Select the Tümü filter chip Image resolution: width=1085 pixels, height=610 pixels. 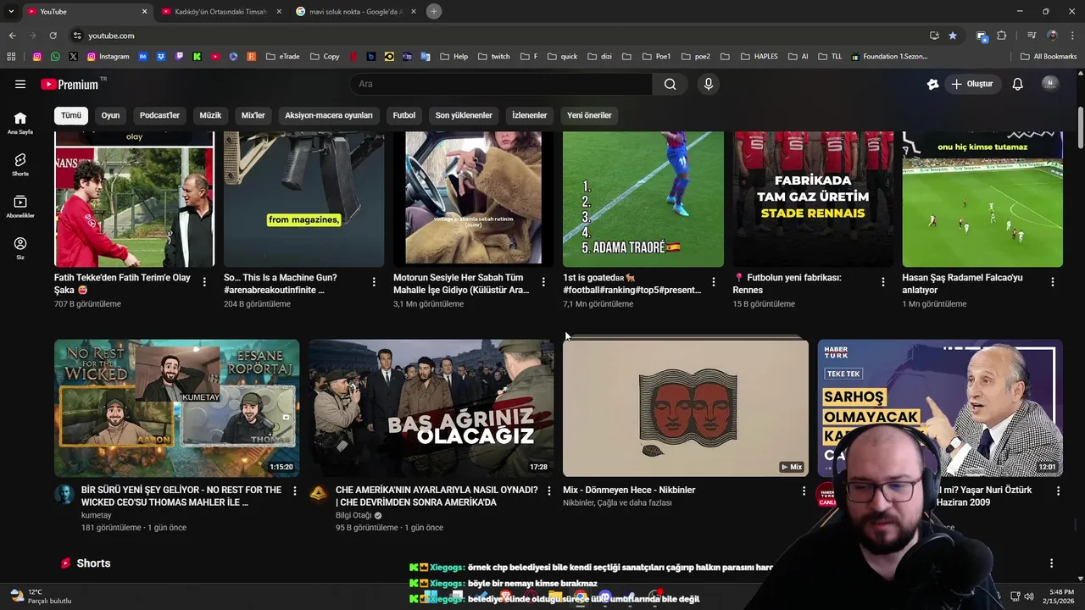pyautogui.click(x=71, y=115)
